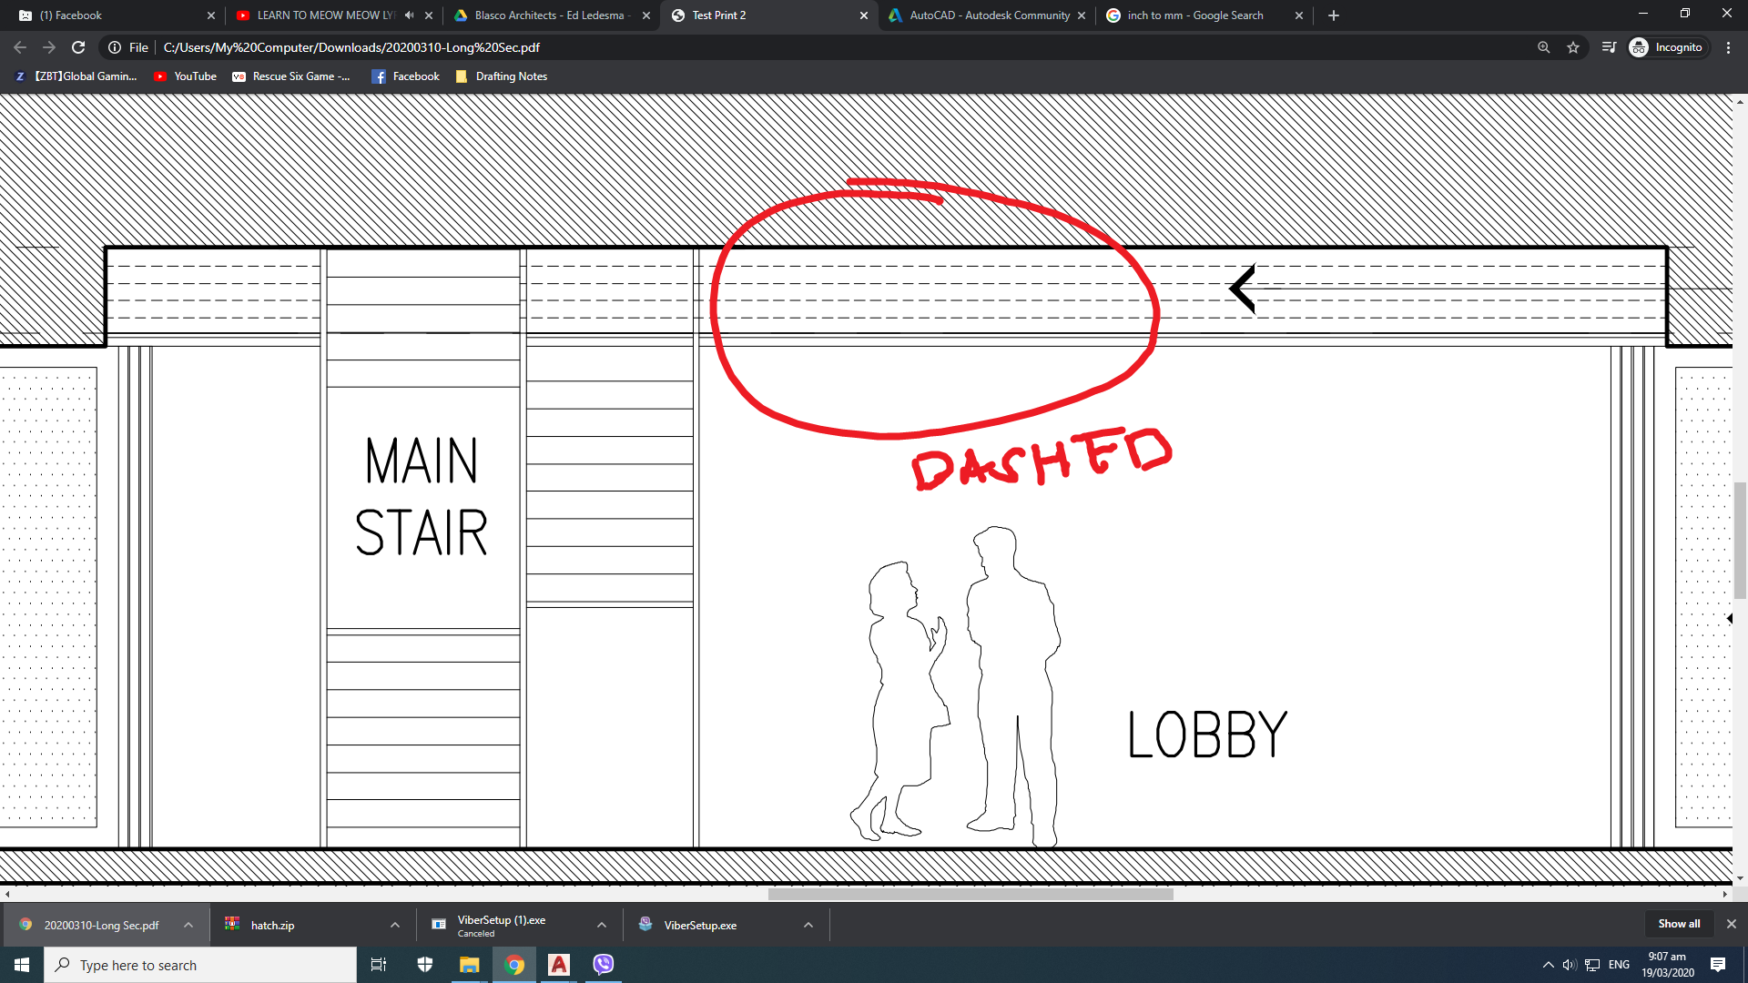Mute the LEARN TO MEOW tab audio
Screen dimensions: 1748x983
(x=406, y=15)
